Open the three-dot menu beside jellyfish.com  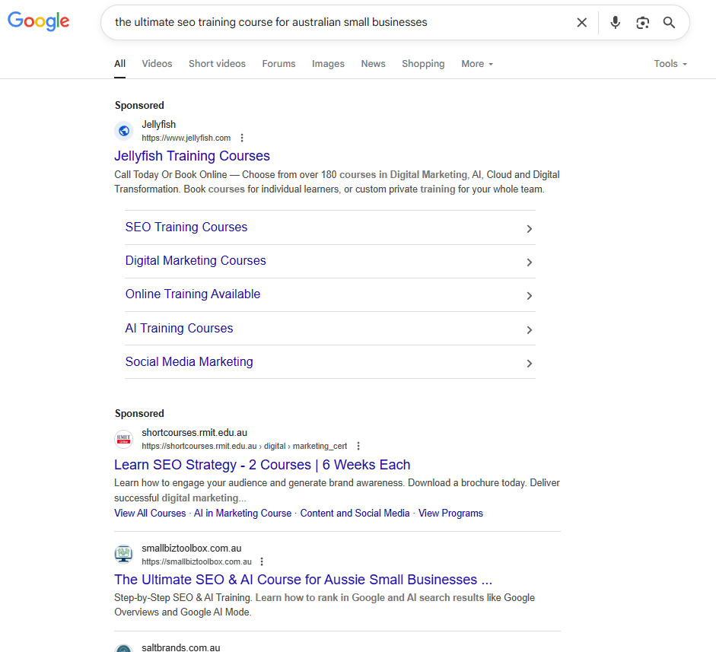coord(242,138)
